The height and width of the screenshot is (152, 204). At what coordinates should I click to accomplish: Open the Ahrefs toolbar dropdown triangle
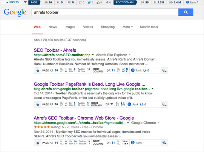(26, 2)
